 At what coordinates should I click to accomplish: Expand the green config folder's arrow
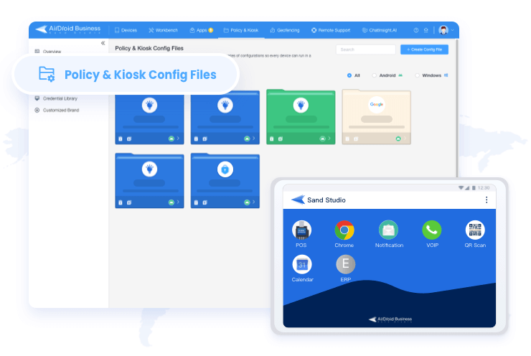pos(329,139)
